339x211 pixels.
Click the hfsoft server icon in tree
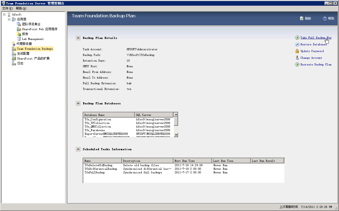click(9, 14)
